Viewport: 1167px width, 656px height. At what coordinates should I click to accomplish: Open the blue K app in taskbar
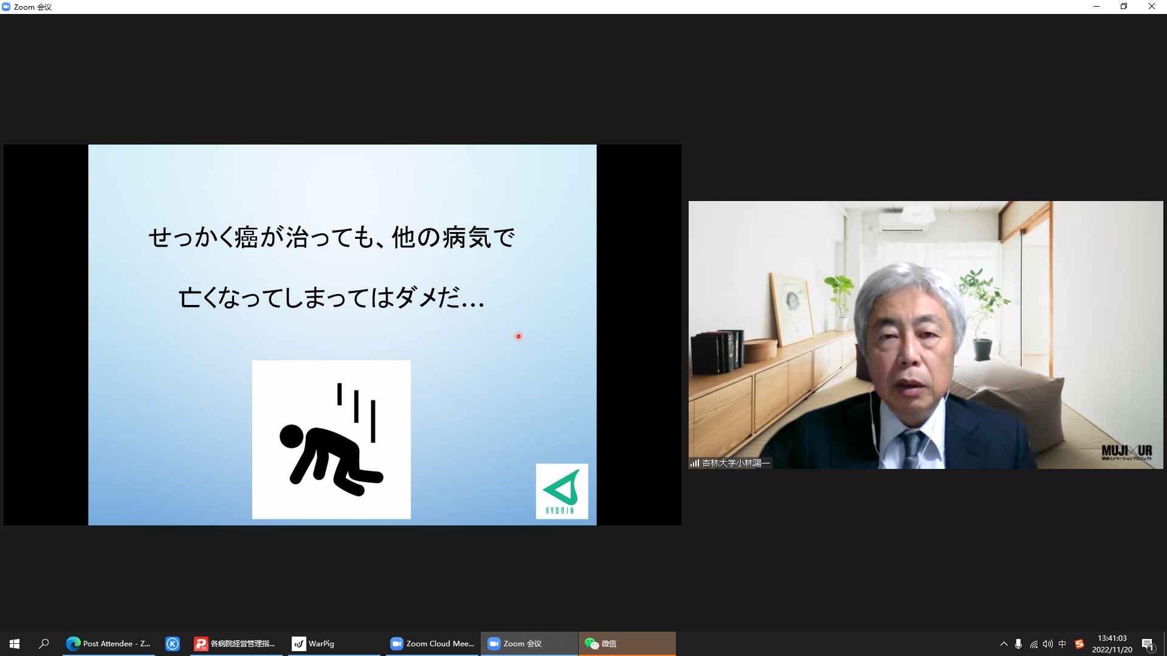tap(173, 644)
